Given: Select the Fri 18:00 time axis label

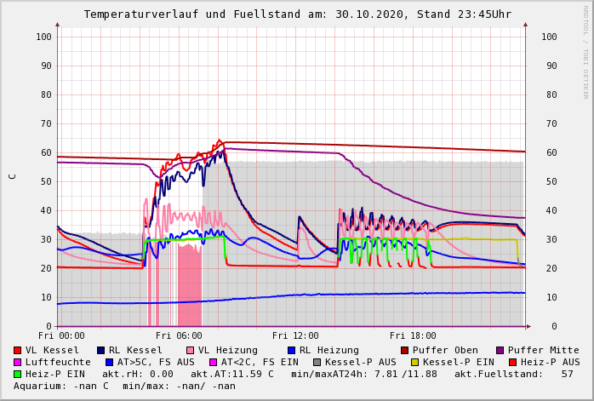Looking at the screenshot, I should pyautogui.click(x=413, y=335).
